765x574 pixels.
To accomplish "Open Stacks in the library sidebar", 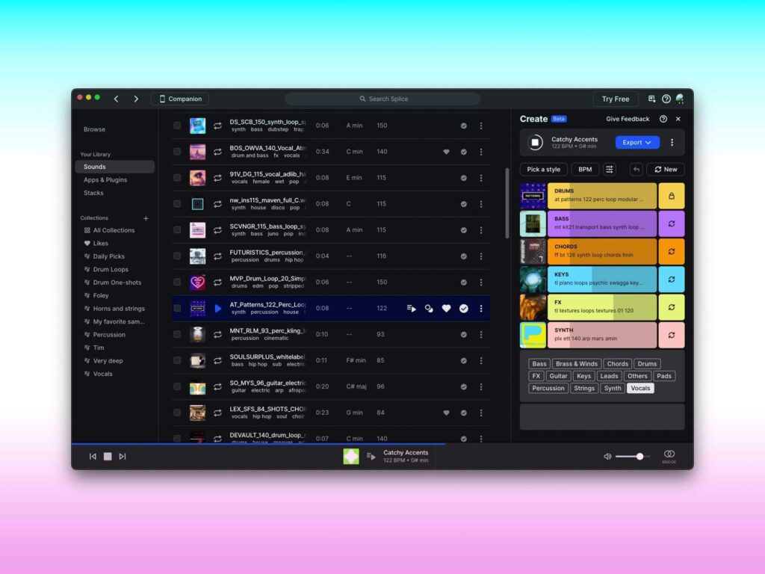I will point(93,193).
